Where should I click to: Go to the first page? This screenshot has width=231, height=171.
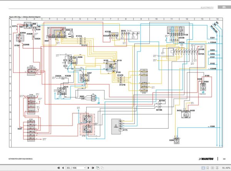[59, 168]
